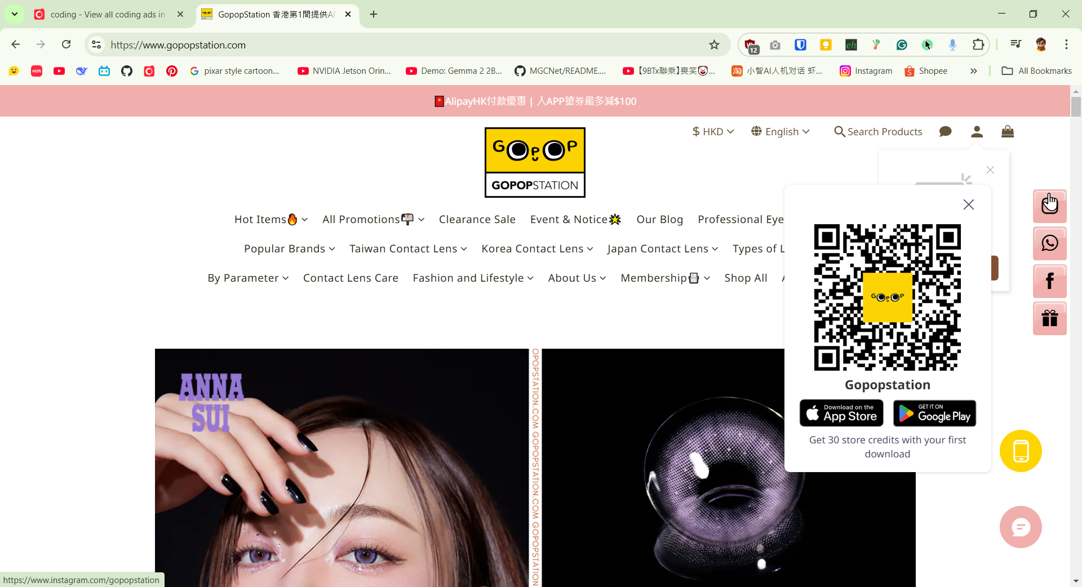
Task: Click the top side icon under the hand cursor
Action: pos(1049,206)
